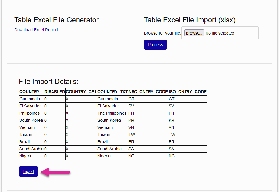
Task: Select the COUNTRY column header
Action: 31,92
